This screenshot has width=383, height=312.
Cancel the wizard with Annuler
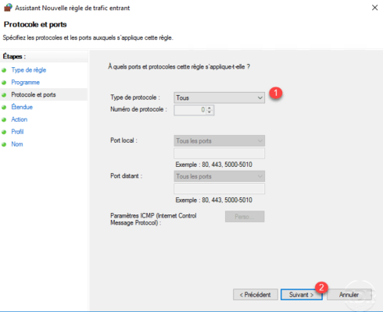[x=349, y=295]
